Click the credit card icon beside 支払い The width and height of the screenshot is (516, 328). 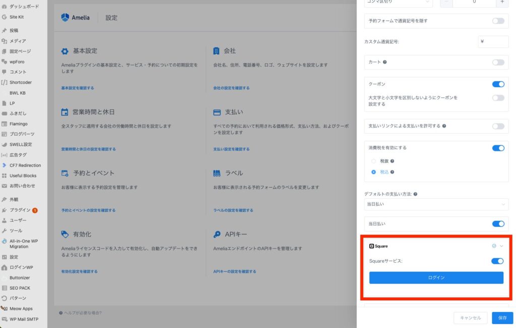(x=217, y=112)
